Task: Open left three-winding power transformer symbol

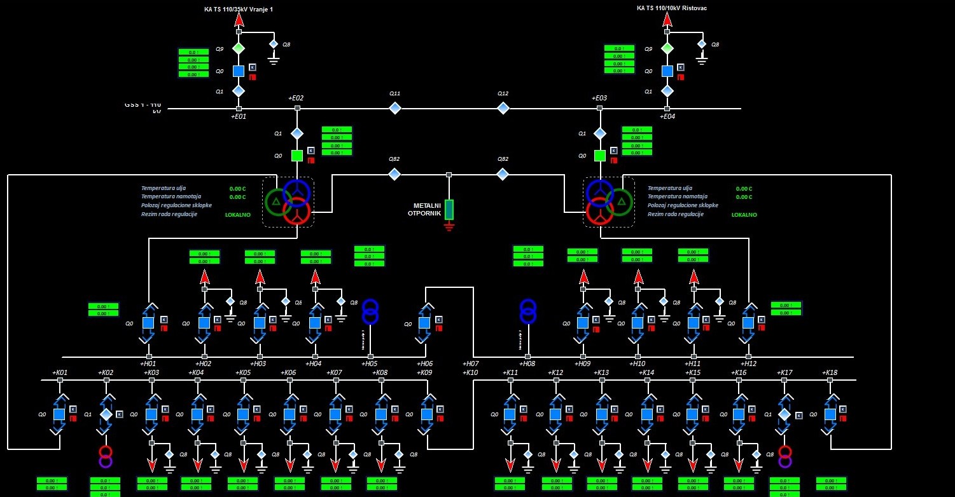Action: pos(289,201)
